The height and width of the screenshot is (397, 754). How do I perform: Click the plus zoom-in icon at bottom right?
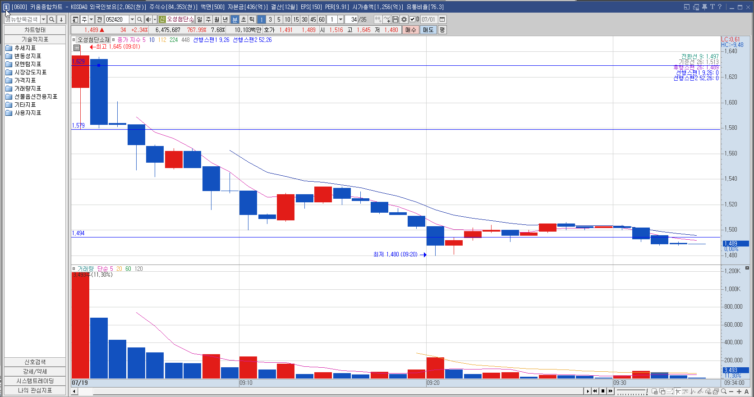click(739, 391)
